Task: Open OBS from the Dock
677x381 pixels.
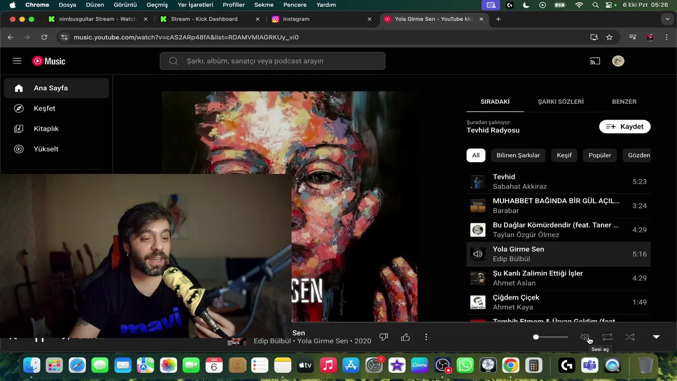Action: click(x=442, y=365)
